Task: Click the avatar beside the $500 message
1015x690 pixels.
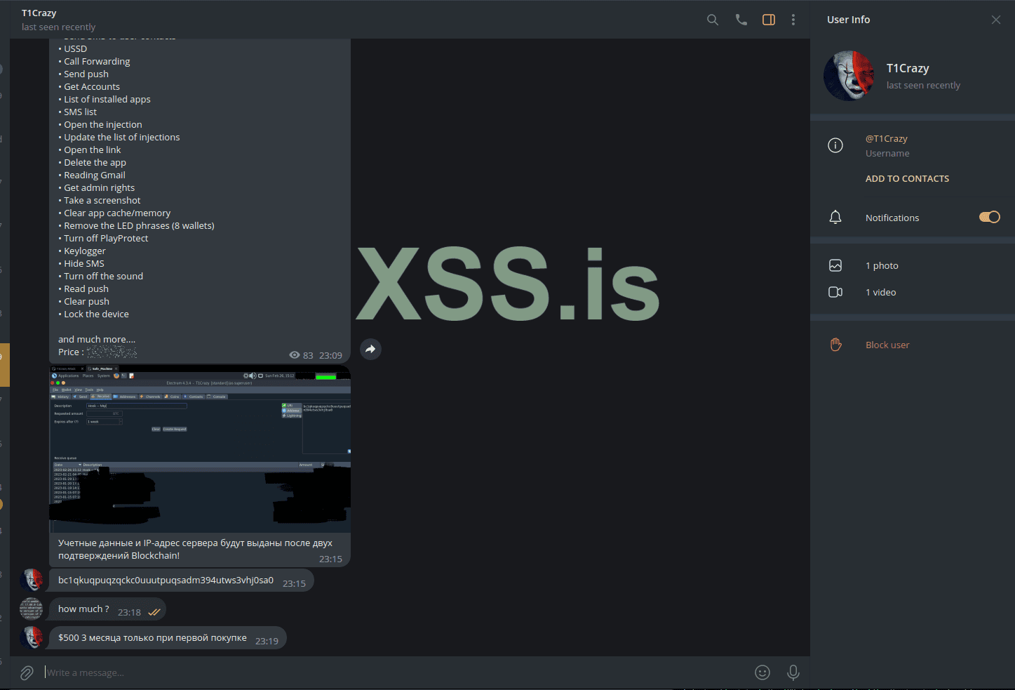Action: [x=32, y=637]
